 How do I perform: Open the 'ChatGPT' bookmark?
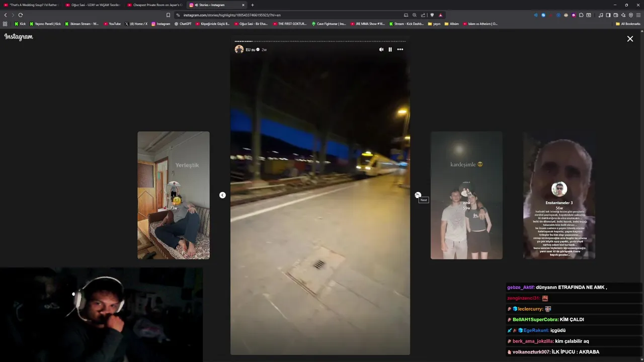pos(183,24)
